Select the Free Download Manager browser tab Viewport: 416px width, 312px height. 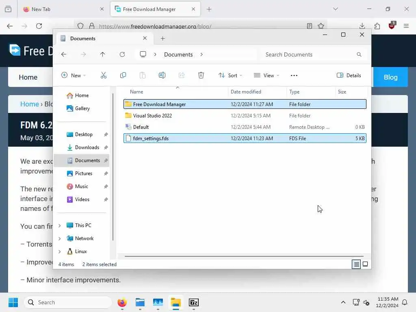(155, 9)
